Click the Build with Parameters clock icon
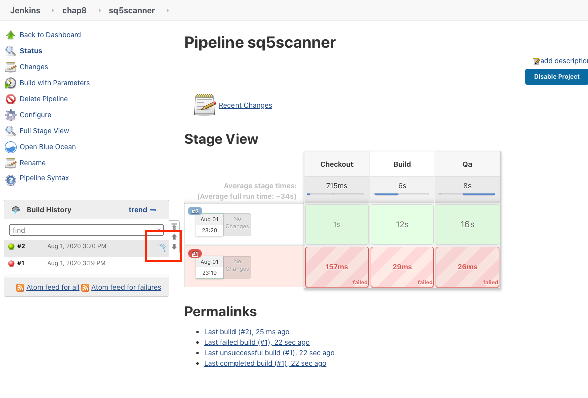This screenshot has width=588, height=398. click(10, 83)
